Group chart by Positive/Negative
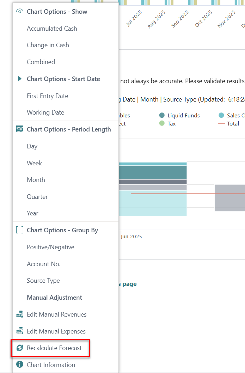245x373 pixels. click(x=50, y=247)
